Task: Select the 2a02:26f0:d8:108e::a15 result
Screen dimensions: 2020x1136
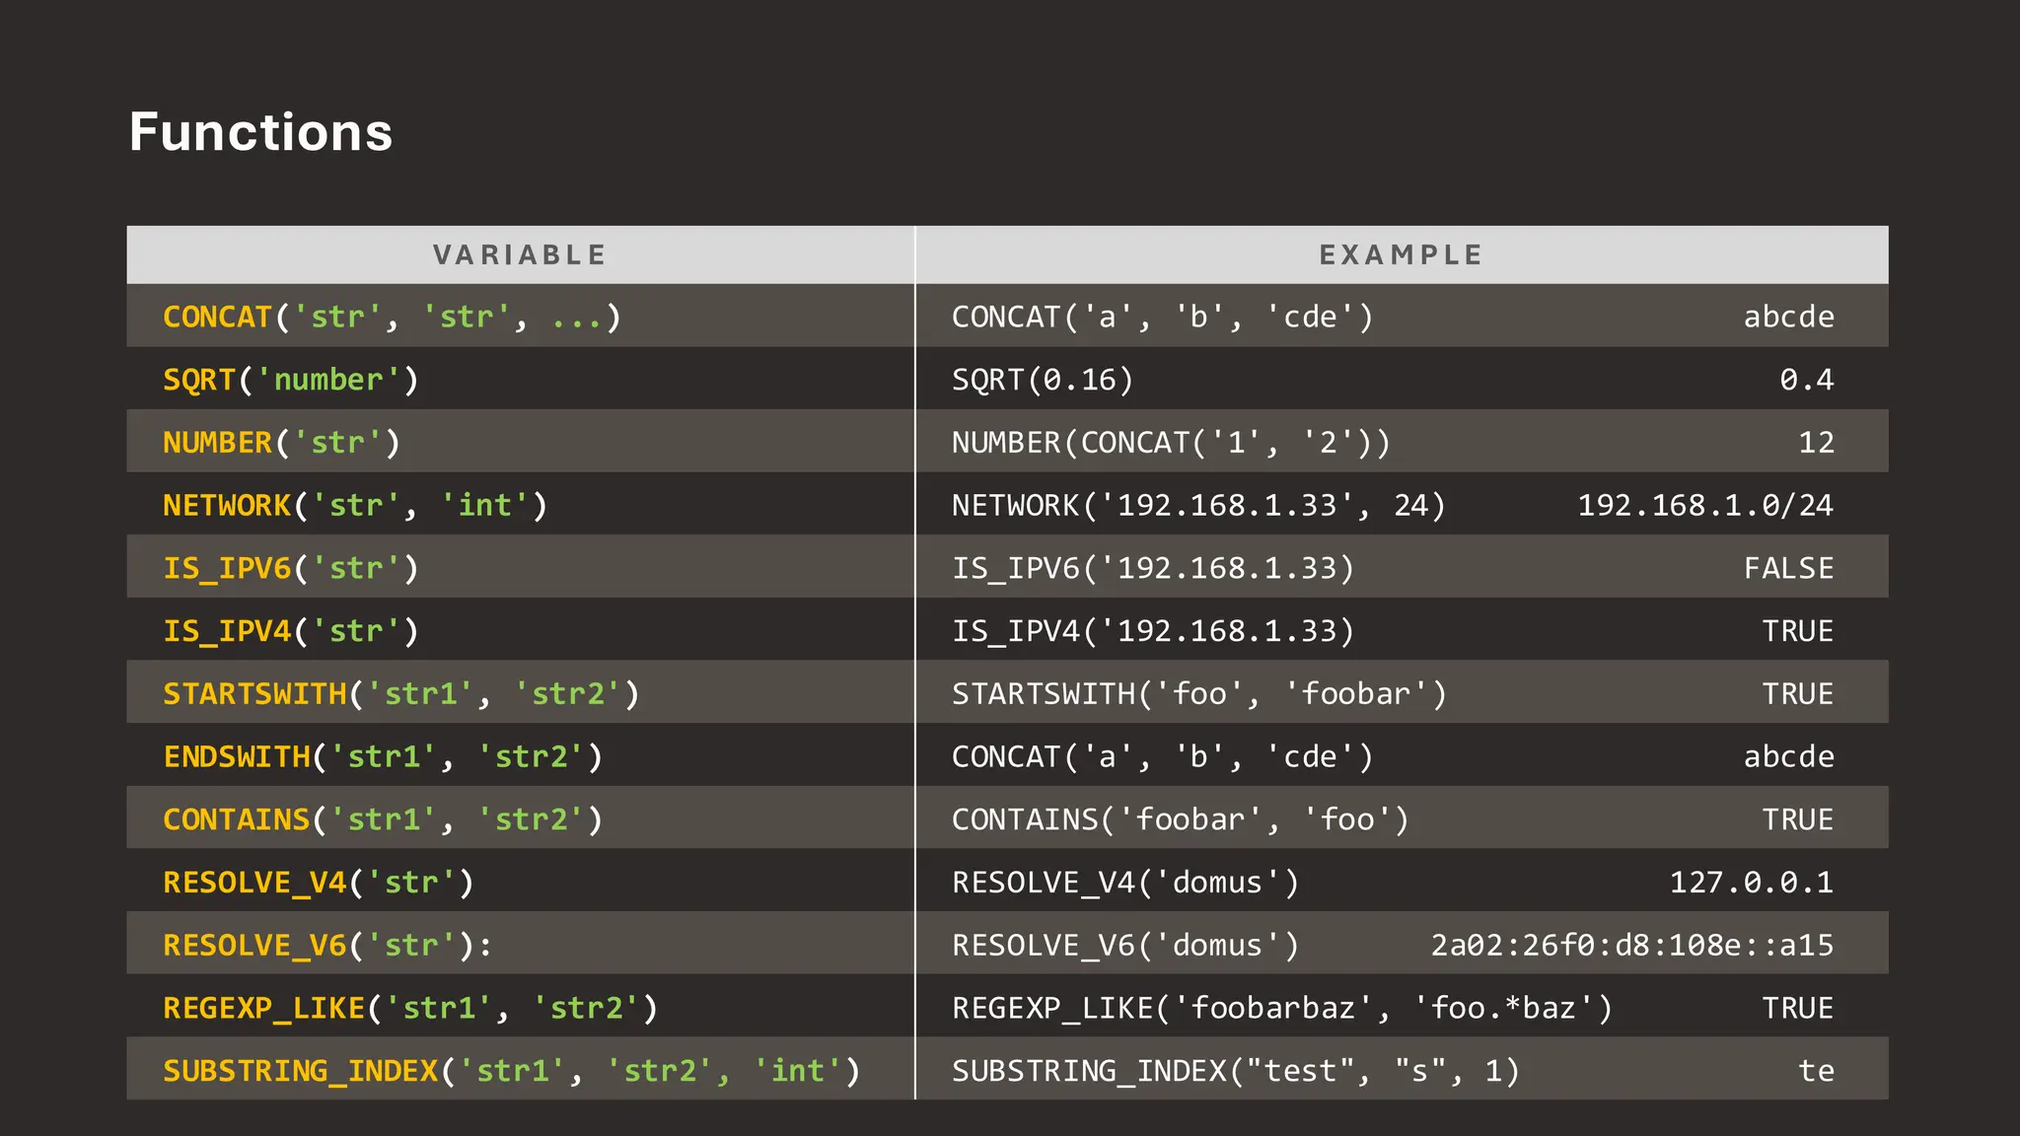Action: point(1631,946)
